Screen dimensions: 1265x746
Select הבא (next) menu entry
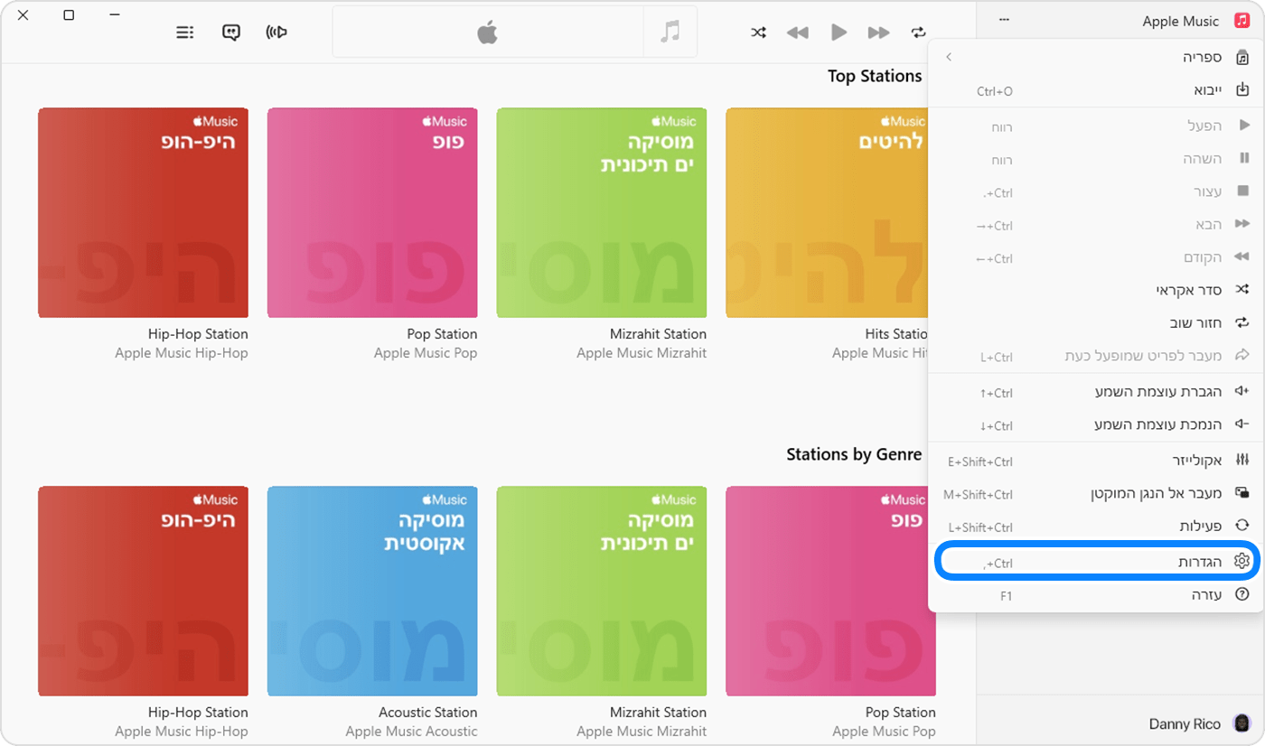(x=1096, y=224)
